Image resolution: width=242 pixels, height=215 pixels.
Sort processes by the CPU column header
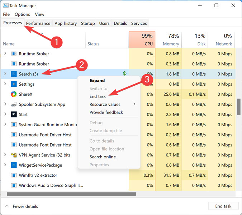click(142, 40)
